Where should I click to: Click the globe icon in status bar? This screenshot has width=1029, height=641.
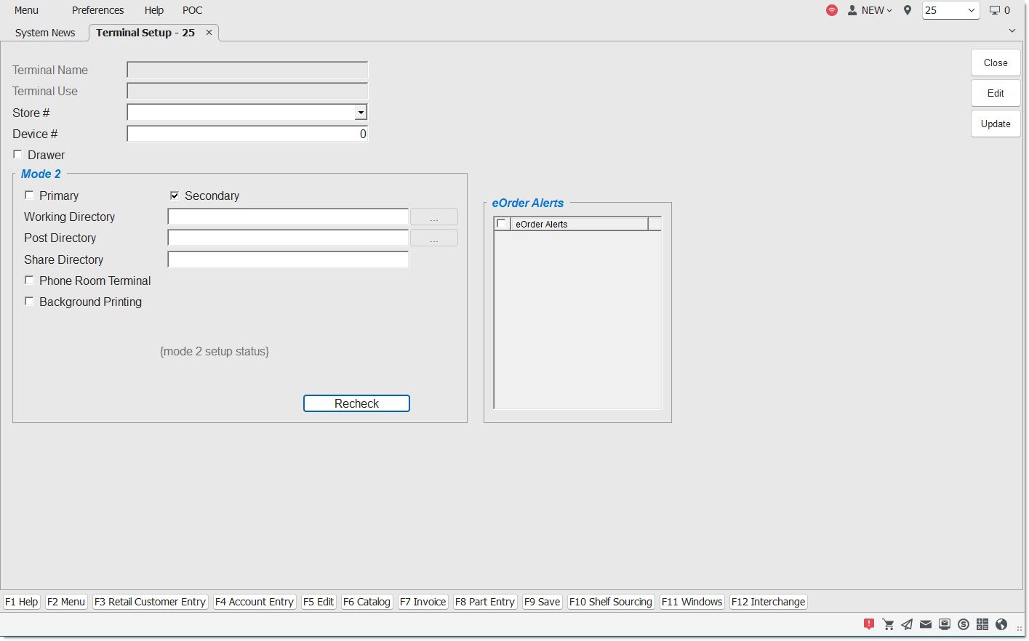(x=1001, y=624)
